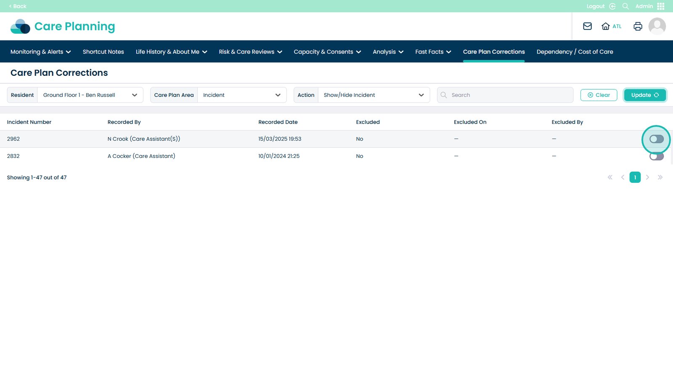Image resolution: width=673 pixels, height=379 pixels.
Task: Expand the Care Plan Area dropdown
Action: (x=241, y=95)
